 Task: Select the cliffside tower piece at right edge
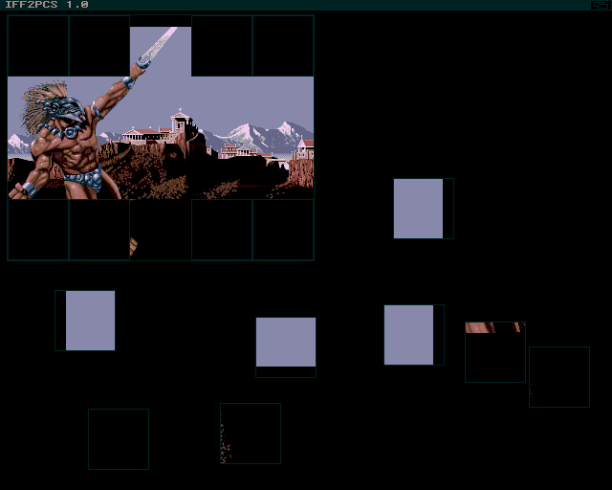coord(283,168)
